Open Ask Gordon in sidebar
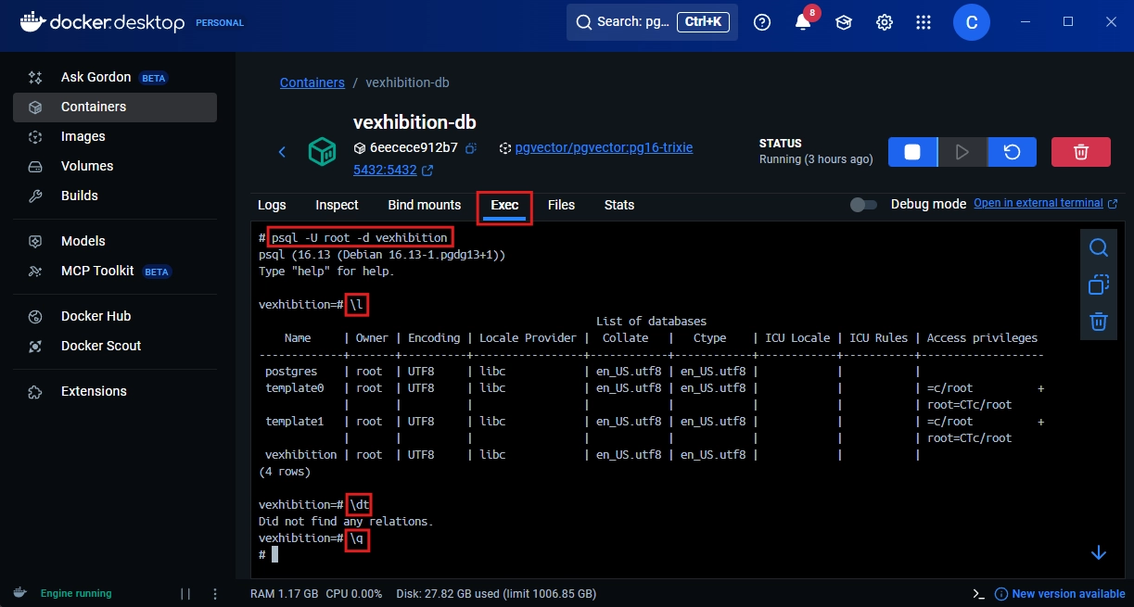The height and width of the screenshot is (607, 1134). pyautogui.click(x=115, y=78)
